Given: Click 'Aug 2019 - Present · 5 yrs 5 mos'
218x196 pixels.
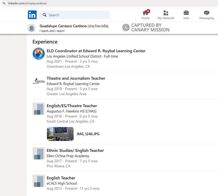Looking at the screenshot, I should pyautogui.click(x=72, y=89).
